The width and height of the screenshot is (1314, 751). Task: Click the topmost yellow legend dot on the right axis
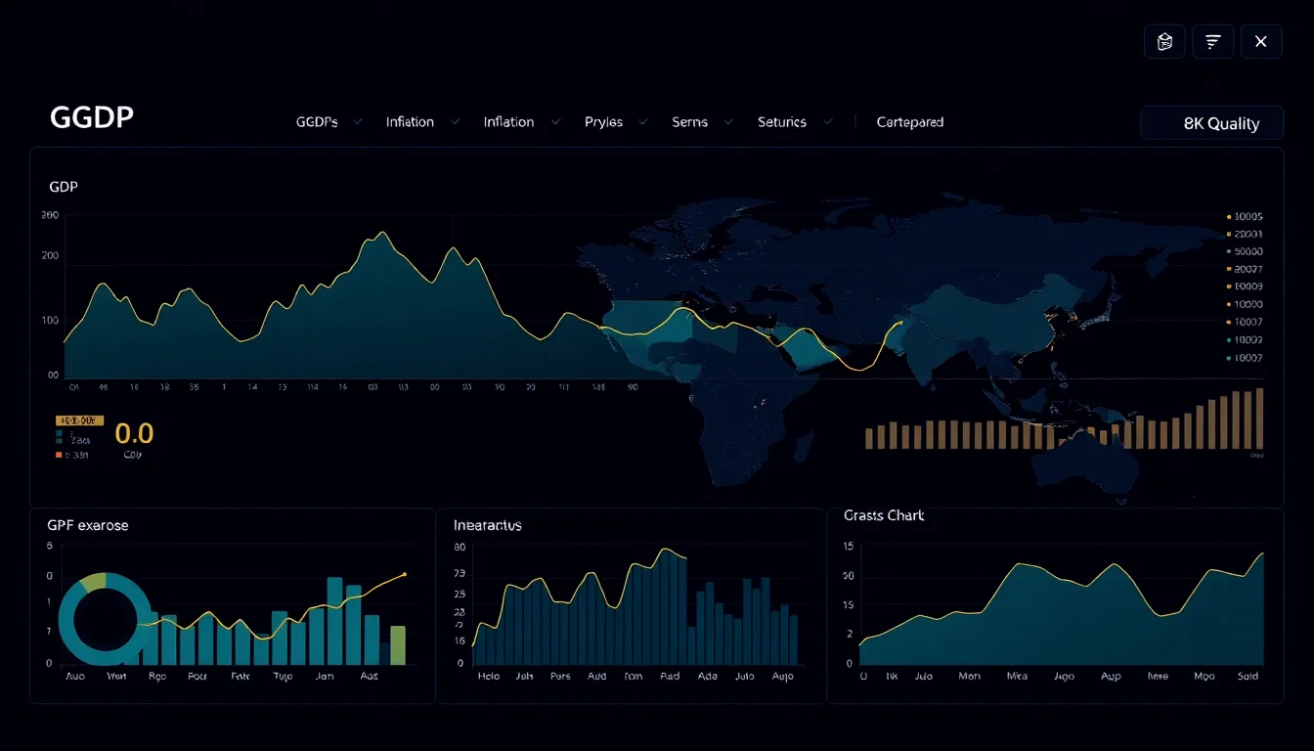[1229, 217]
